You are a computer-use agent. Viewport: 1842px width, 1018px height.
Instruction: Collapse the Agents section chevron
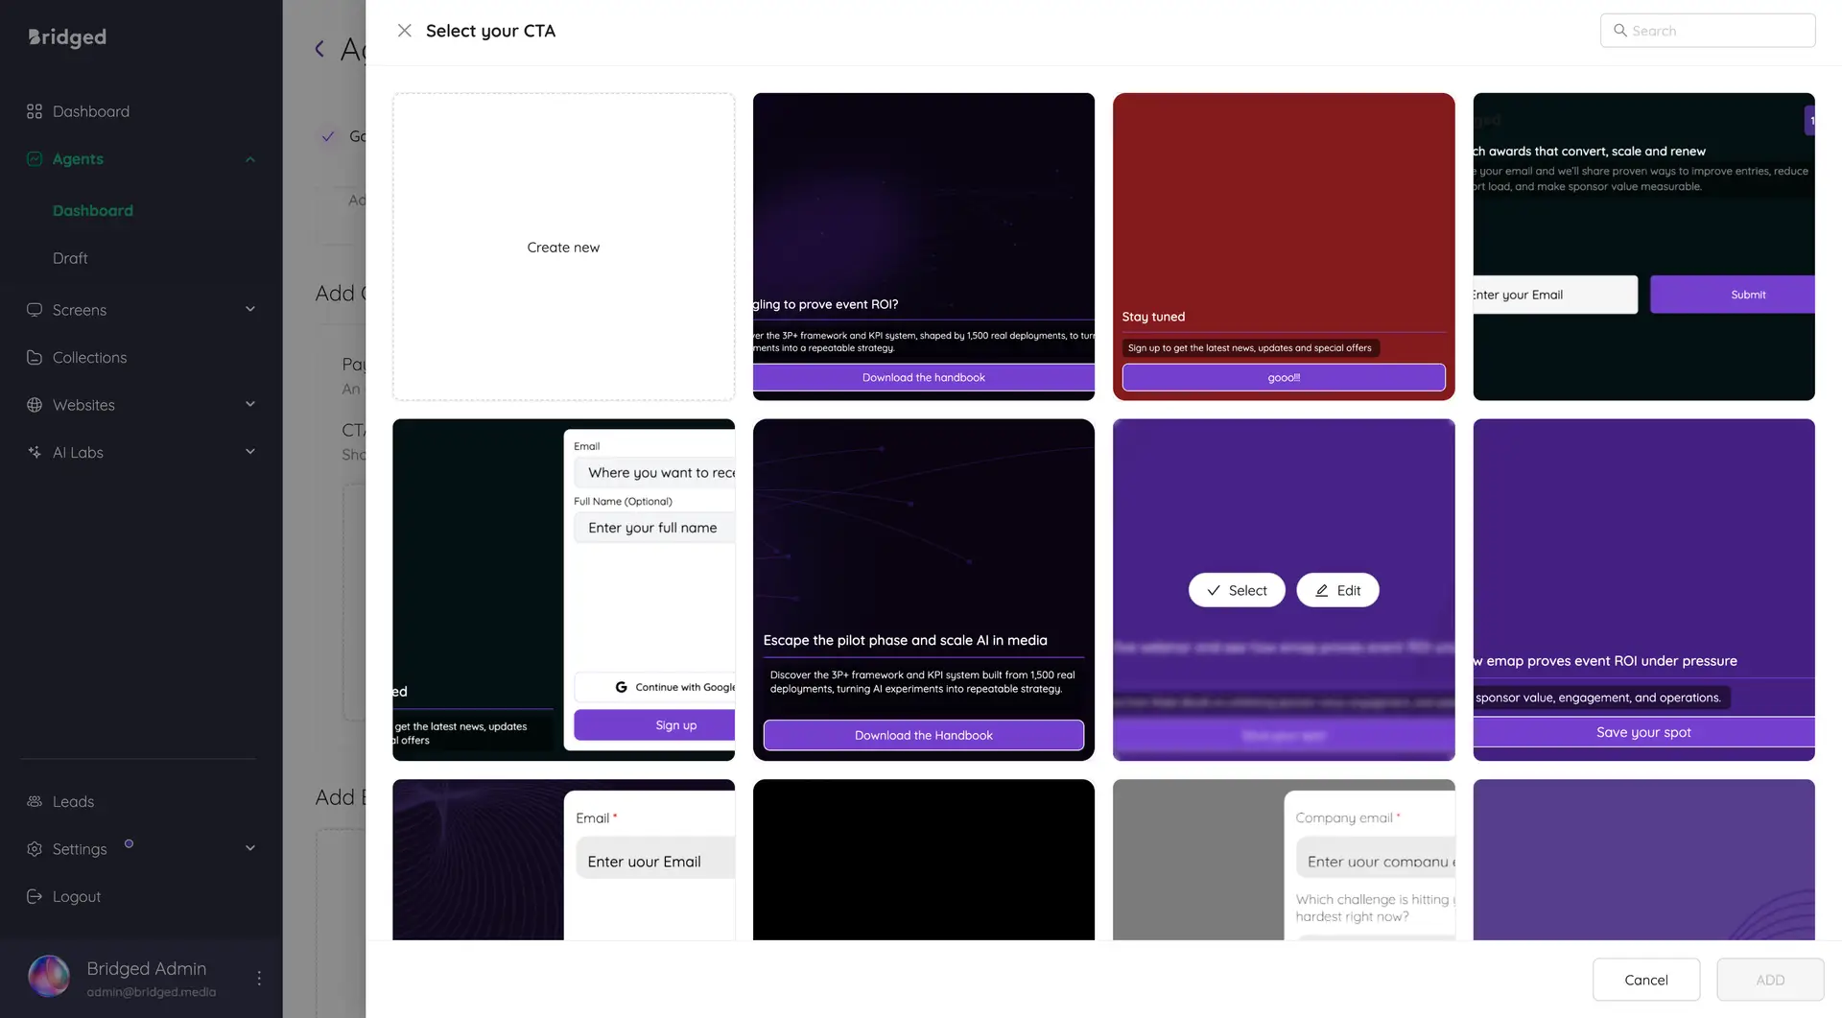pos(249,158)
